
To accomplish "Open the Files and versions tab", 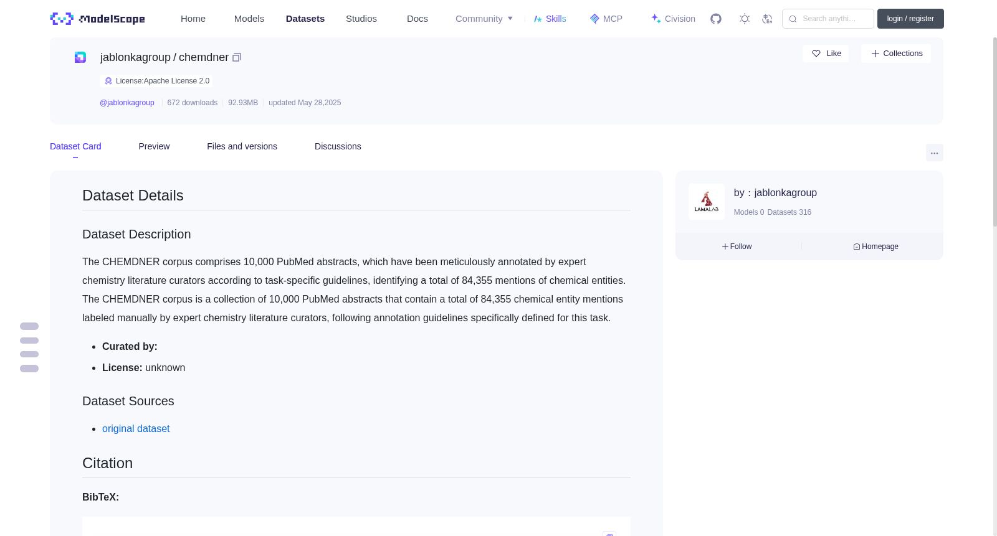I will click(x=242, y=146).
